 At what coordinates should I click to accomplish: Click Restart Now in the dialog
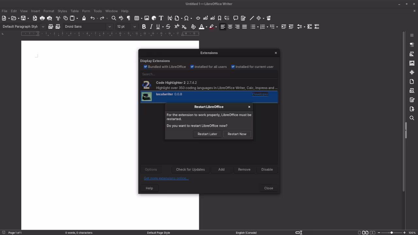click(x=237, y=134)
